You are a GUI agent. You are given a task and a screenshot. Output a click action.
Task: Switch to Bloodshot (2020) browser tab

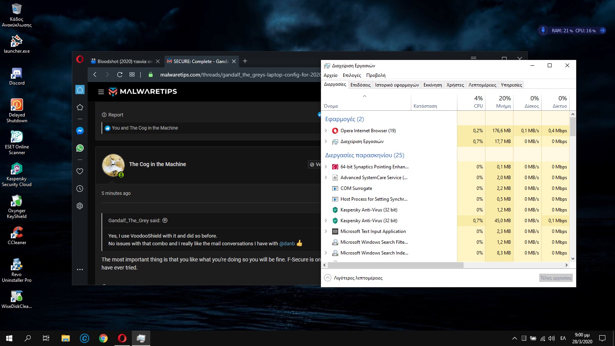click(x=121, y=61)
